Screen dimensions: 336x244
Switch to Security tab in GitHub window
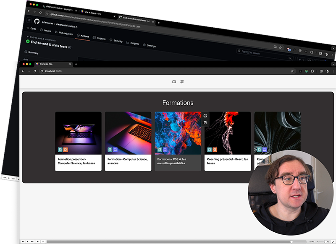tap(116, 41)
